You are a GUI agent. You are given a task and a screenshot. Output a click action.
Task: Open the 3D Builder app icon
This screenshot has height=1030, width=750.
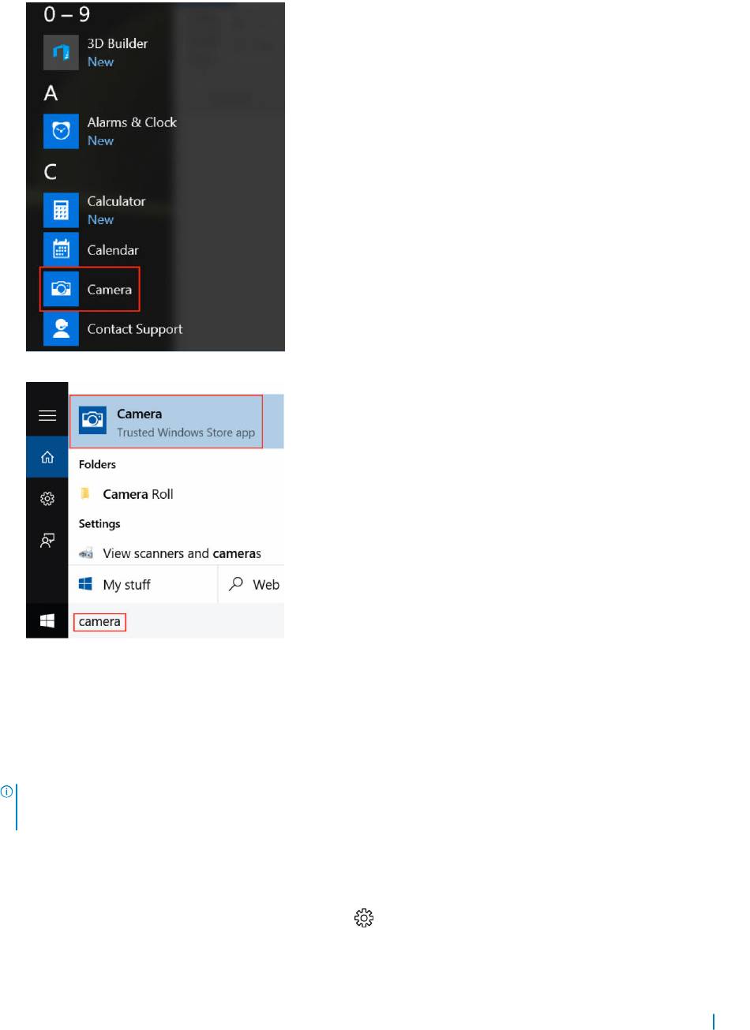(x=61, y=52)
